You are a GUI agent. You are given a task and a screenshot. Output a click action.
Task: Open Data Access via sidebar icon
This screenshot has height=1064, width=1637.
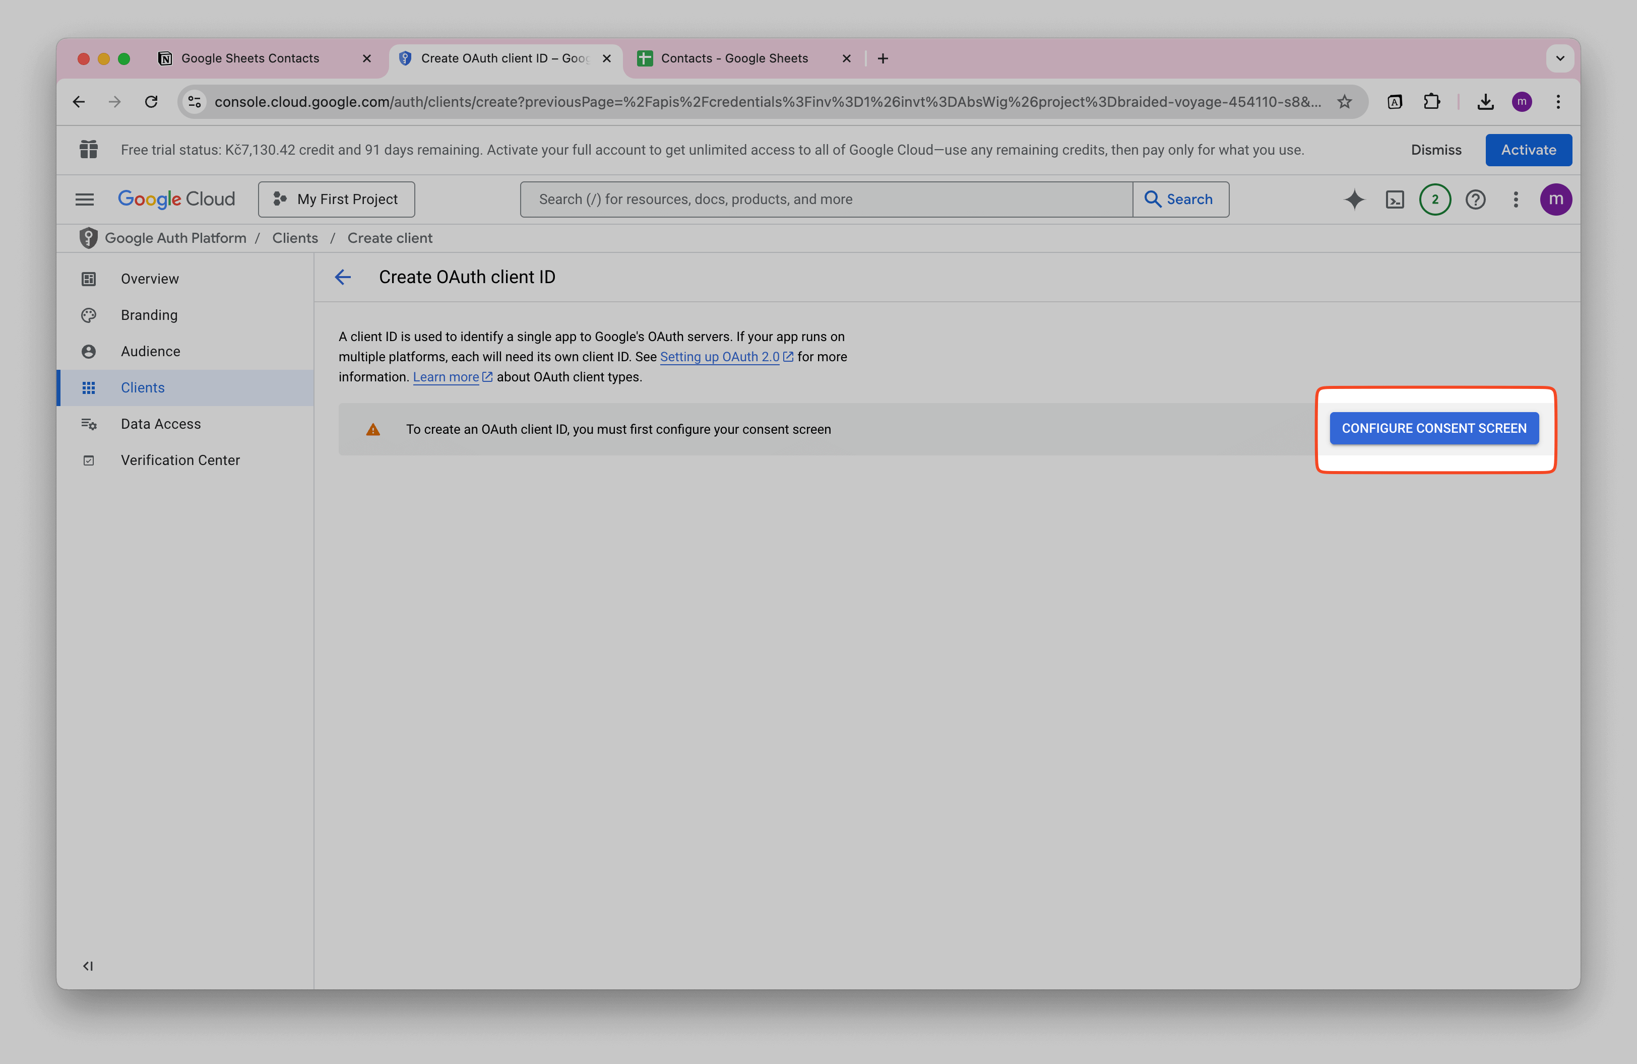point(89,424)
